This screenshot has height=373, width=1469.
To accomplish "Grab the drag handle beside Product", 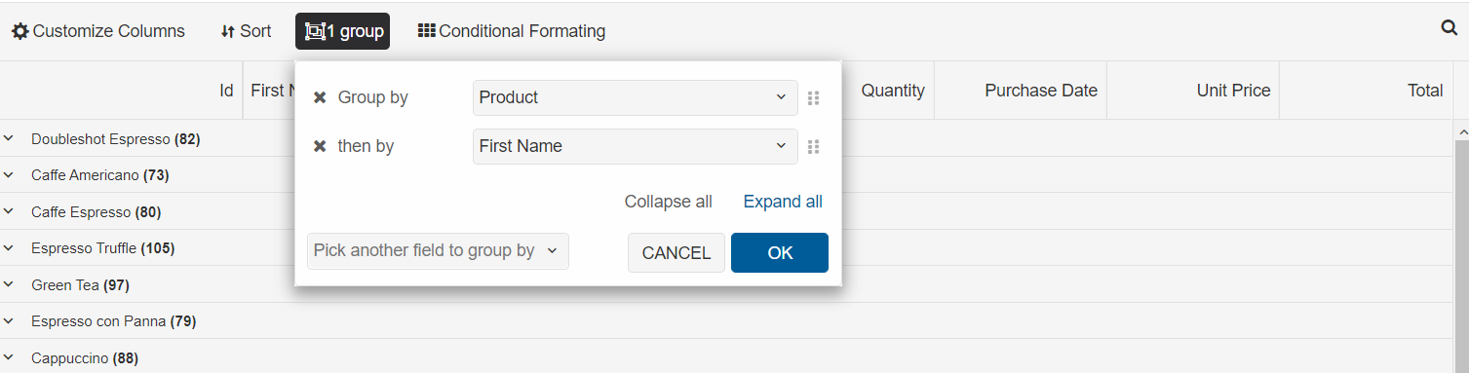I will click(x=814, y=97).
